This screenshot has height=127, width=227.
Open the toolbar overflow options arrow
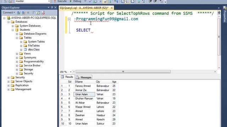tap(165, 2)
